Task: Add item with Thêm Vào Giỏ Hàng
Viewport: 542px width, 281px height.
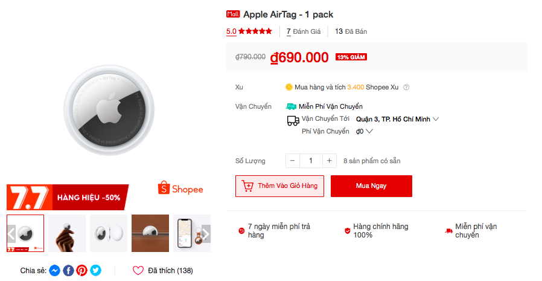Action: click(x=279, y=186)
